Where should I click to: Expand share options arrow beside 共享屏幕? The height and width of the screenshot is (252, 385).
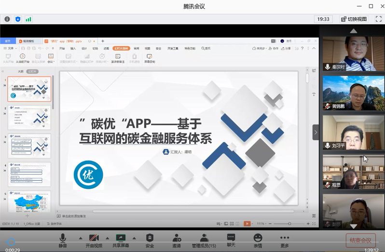tap(133, 238)
